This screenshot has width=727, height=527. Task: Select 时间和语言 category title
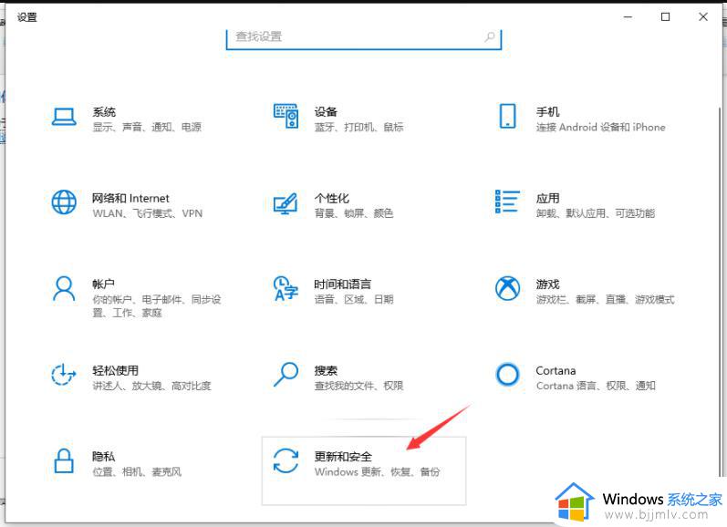343,284
